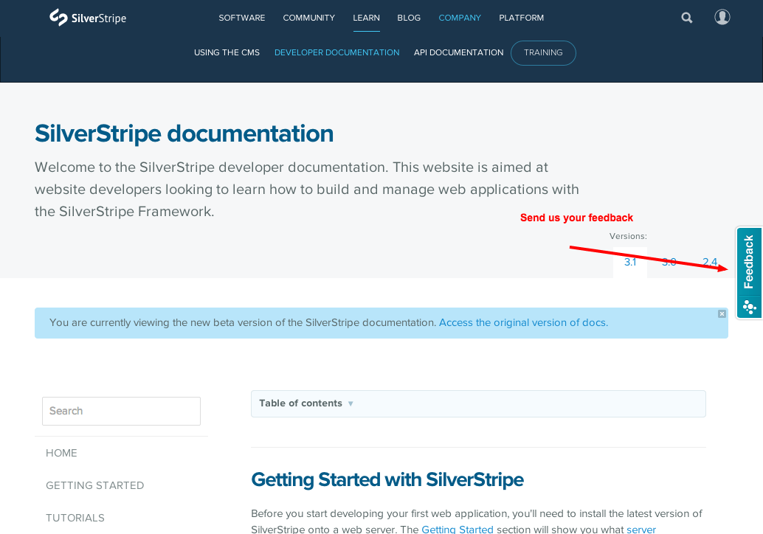The height and width of the screenshot is (534, 763).
Task: Click the Versions: label
Action: [x=628, y=236]
